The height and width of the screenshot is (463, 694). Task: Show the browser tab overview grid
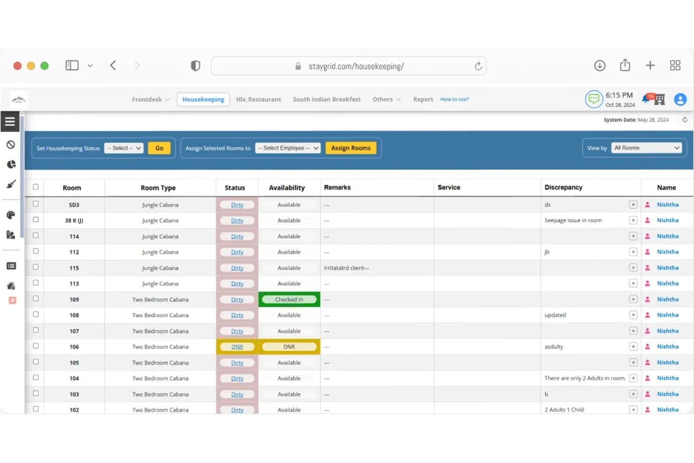tap(675, 66)
